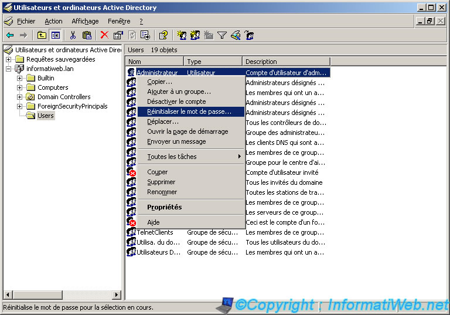Collapse the informatiweb.lan domain node

pos(9,69)
